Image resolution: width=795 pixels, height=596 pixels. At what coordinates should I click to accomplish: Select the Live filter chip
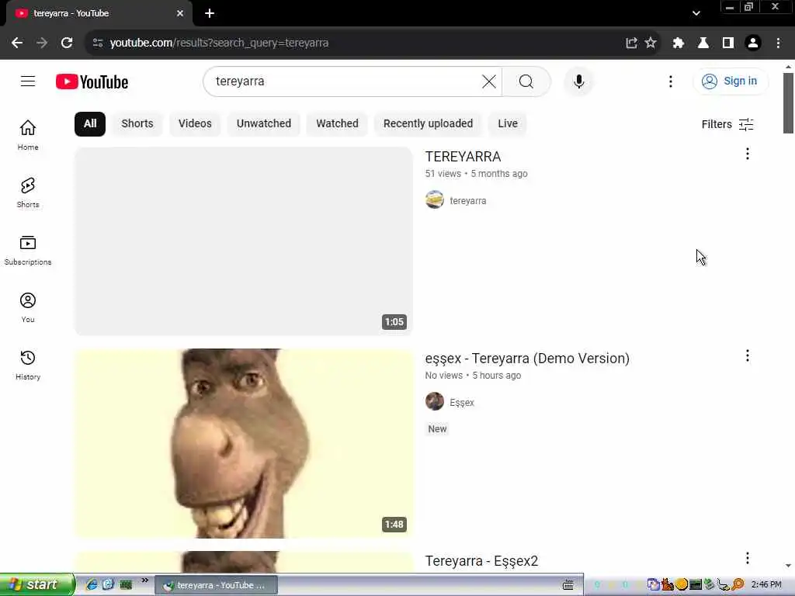point(508,124)
